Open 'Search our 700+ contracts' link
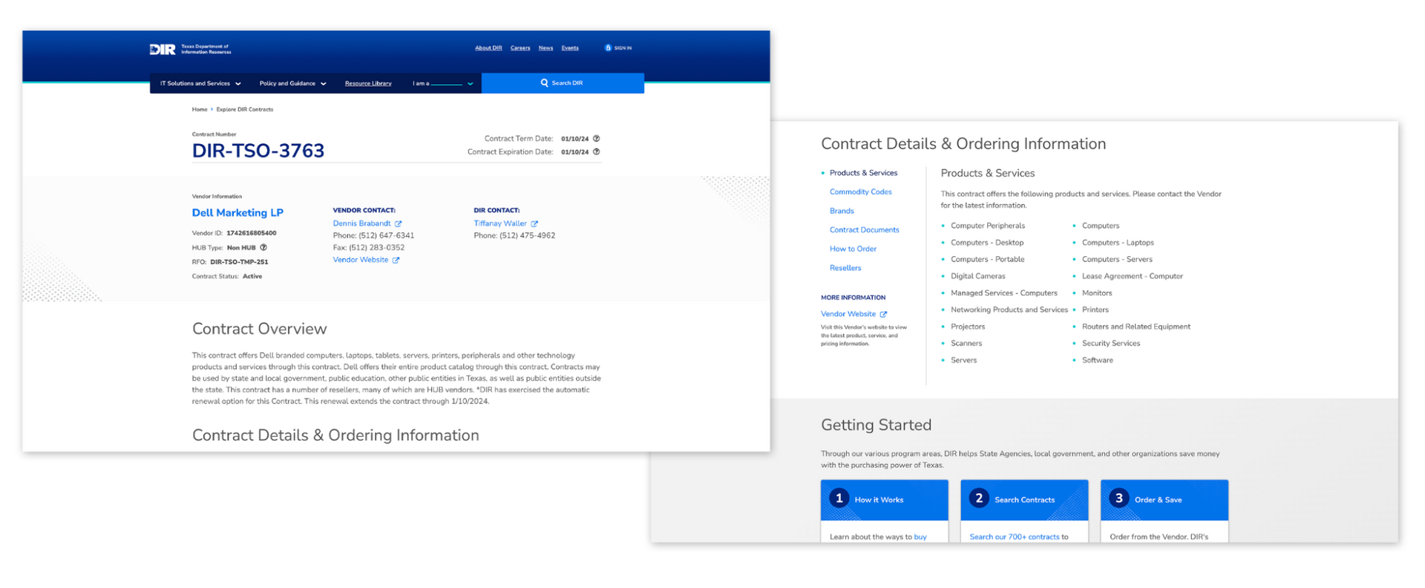The height and width of the screenshot is (588, 1425). coord(1015,537)
